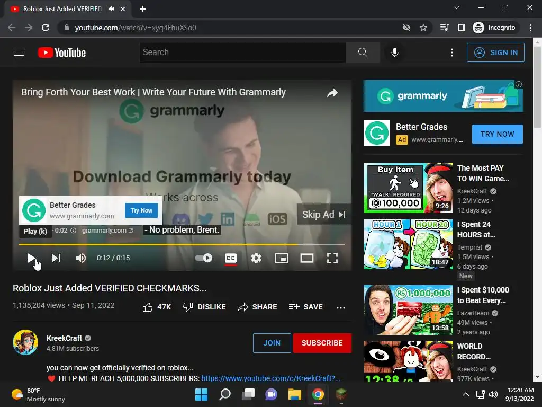This screenshot has height=407, width=542.
Task: Play the video with the play button
Action: (31, 258)
